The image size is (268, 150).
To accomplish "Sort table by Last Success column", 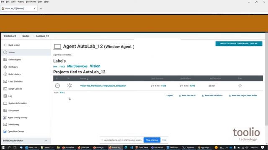I will coord(157,78).
